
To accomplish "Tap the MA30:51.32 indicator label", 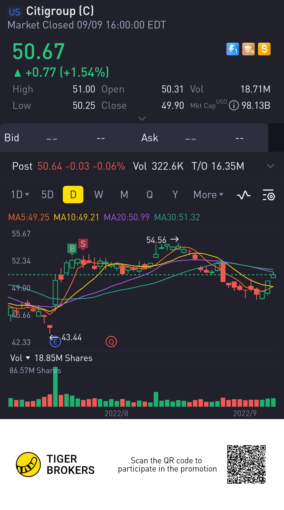I will click(177, 217).
